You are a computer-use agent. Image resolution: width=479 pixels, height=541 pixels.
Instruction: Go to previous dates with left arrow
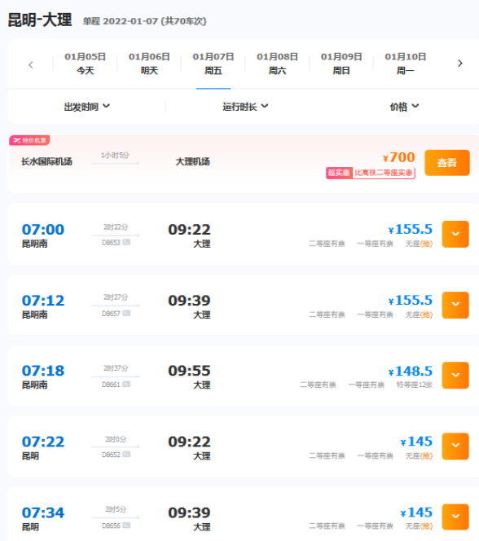[31, 64]
